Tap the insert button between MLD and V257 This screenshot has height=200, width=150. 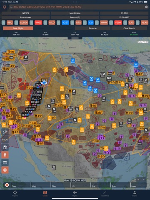coord(58,22)
